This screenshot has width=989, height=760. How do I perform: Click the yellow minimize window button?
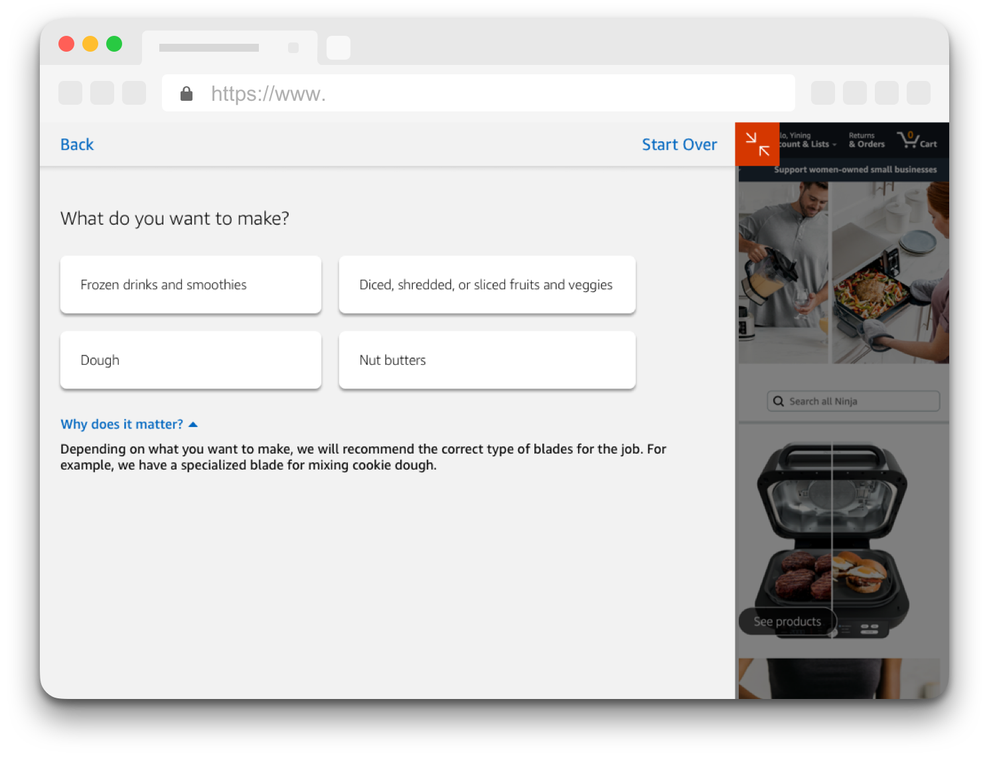tap(90, 44)
